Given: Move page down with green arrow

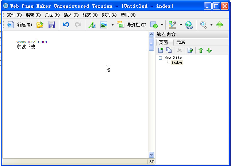Looking at the screenshot, I should click(x=209, y=50).
